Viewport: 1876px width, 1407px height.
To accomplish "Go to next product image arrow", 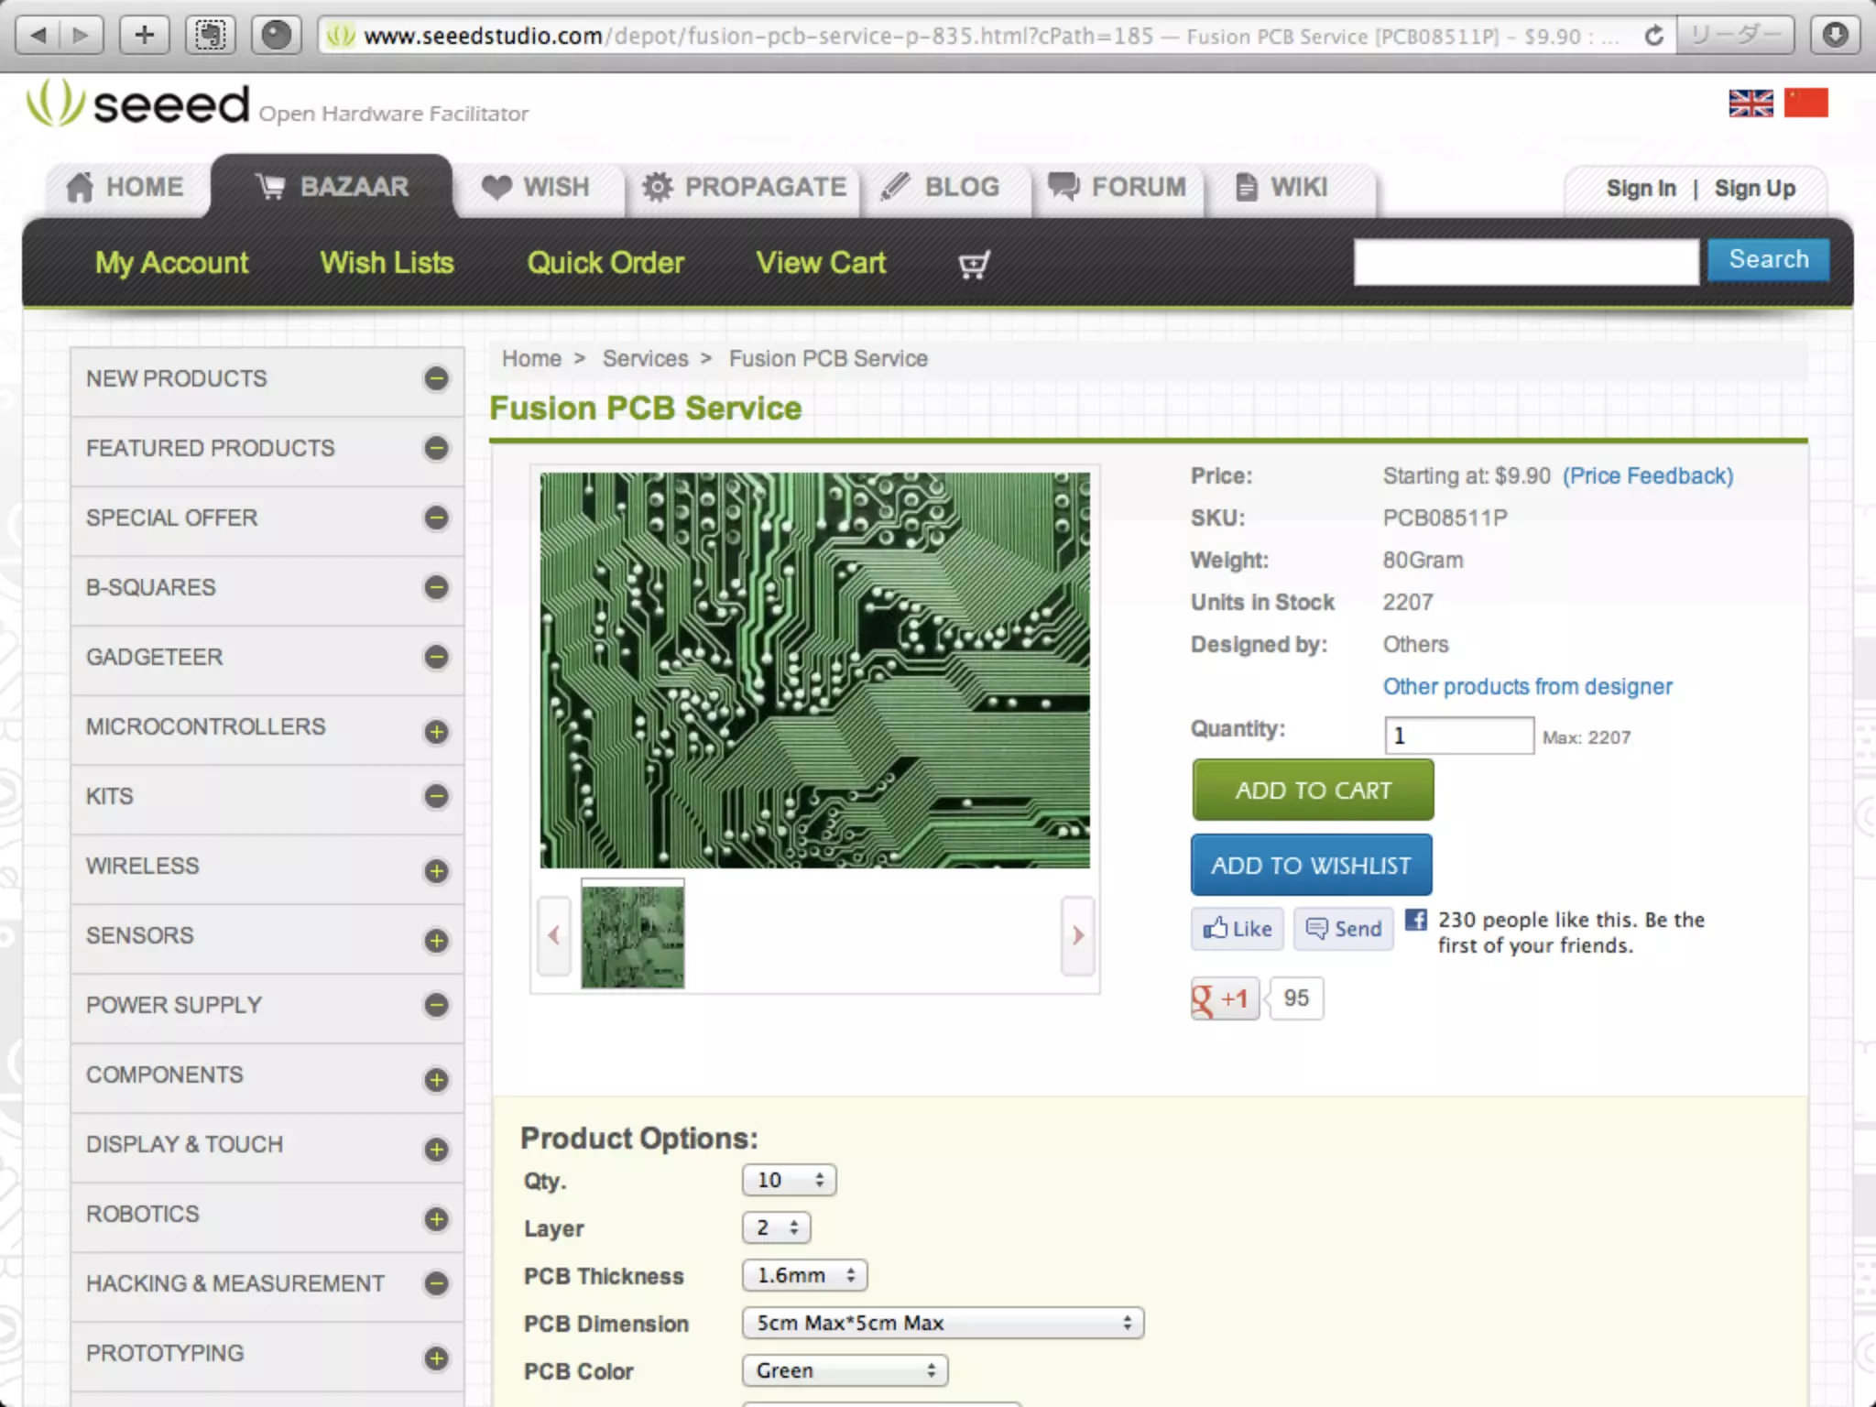I will (x=1078, y=935).
